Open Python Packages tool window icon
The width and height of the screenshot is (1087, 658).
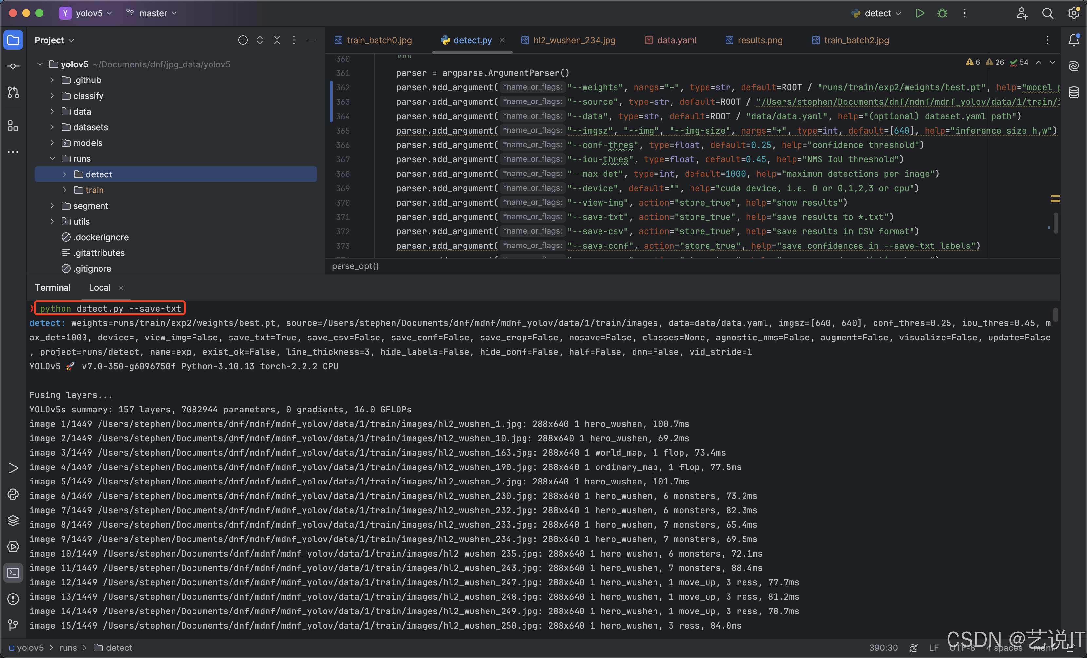pos(13,521)
